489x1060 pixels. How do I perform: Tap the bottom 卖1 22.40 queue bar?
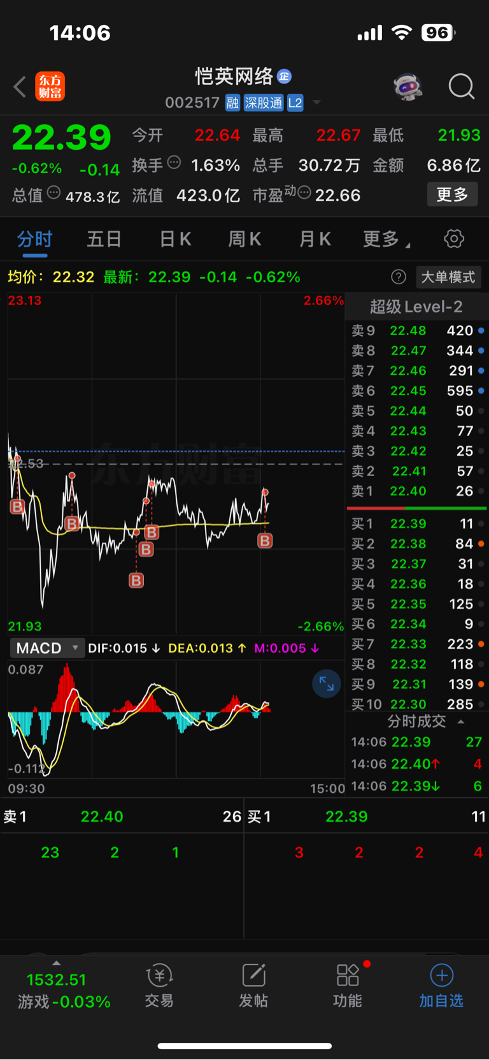(122, 817)
